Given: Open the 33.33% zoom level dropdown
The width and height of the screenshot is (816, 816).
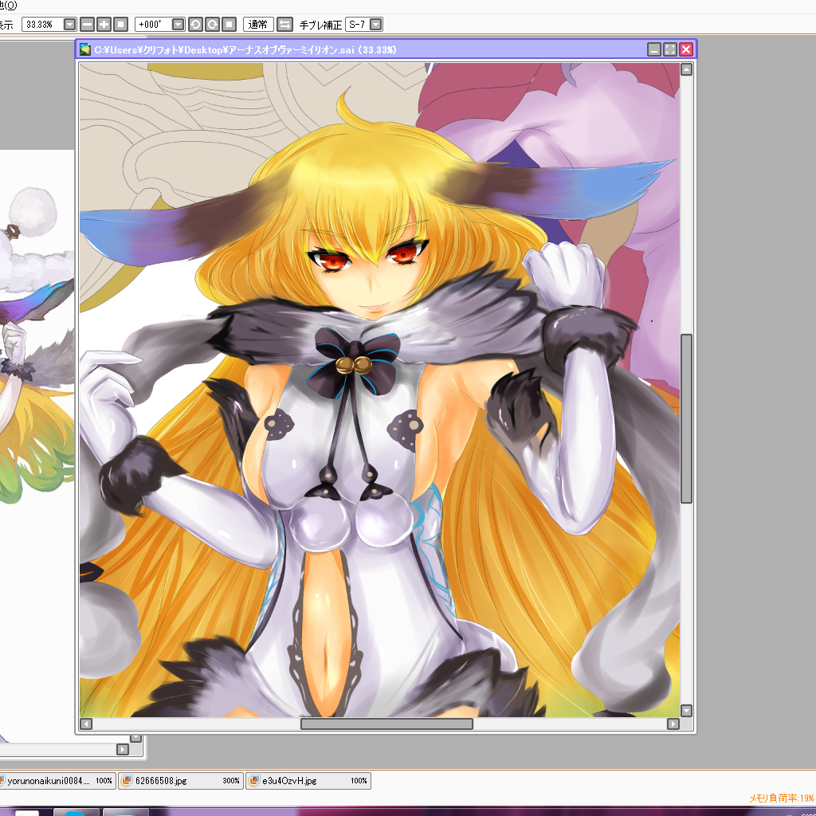Looking at the screenshot, I should (x=70, y=25).
